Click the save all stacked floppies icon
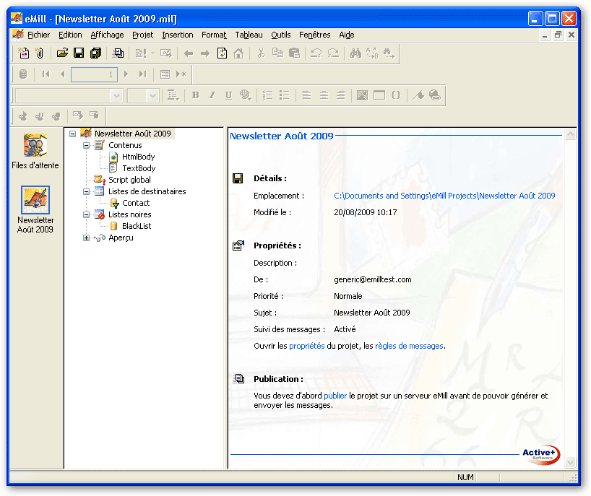The width and height of the screenshot is (591, 496). pyautogui.click(x=95, y=53)
